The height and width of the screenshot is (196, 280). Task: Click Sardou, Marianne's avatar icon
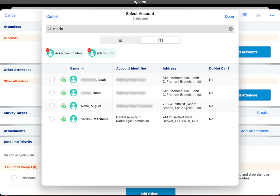pos(73,119)
